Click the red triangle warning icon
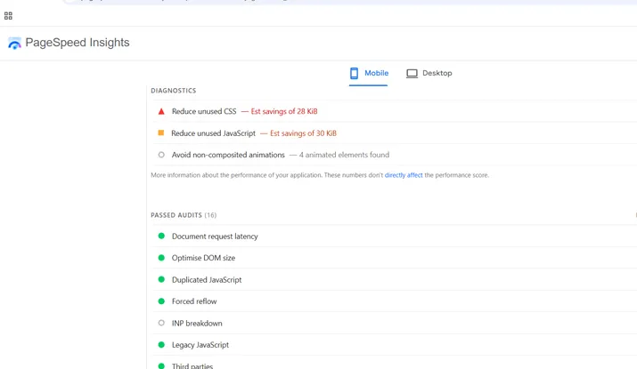 pos(161,111)
